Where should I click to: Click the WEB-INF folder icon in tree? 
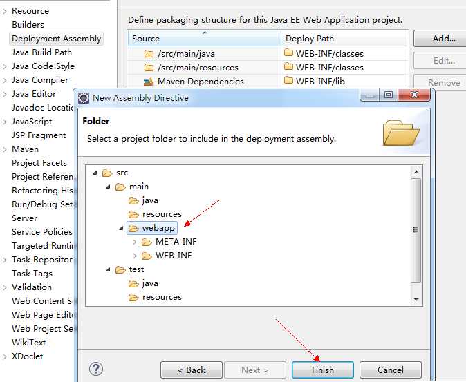(147, 256)
